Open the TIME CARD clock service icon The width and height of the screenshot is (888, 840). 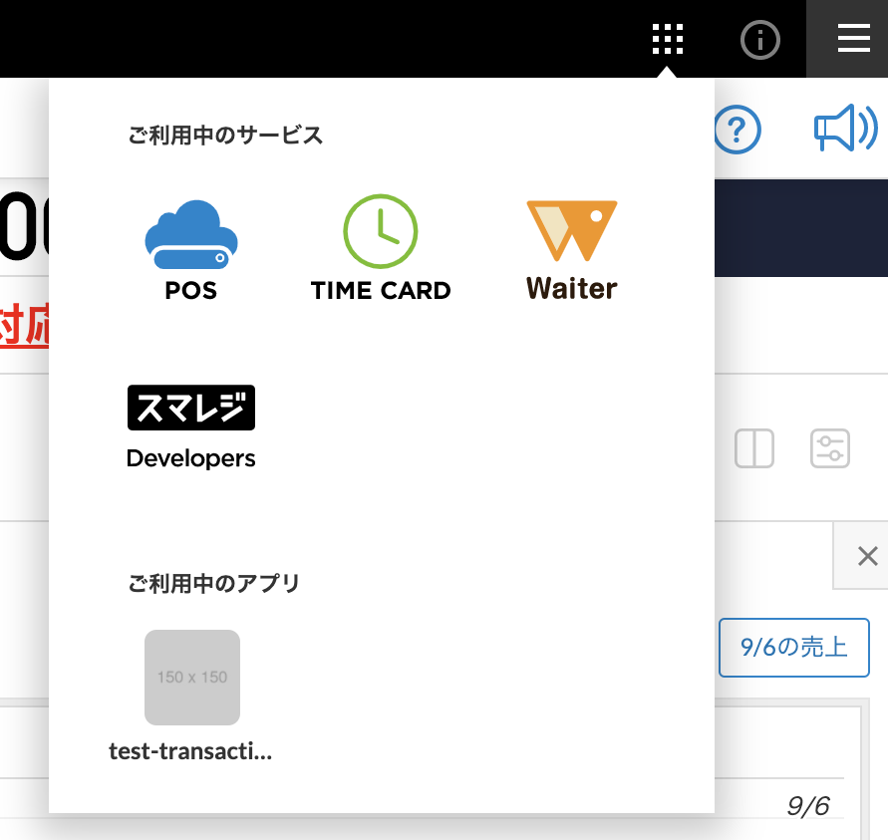tap(381, 231)
